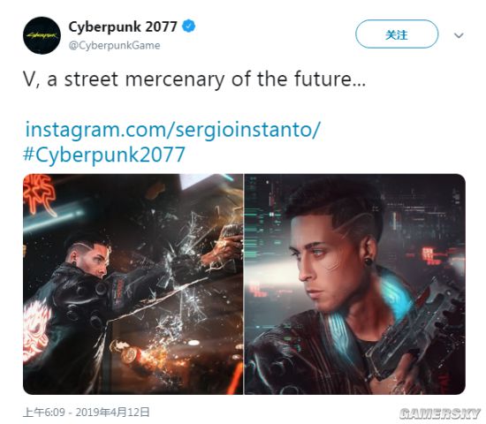The height and width of the screenshot is (424, 486).
Task: Click the blue verified badge
Action: (188, 26)
